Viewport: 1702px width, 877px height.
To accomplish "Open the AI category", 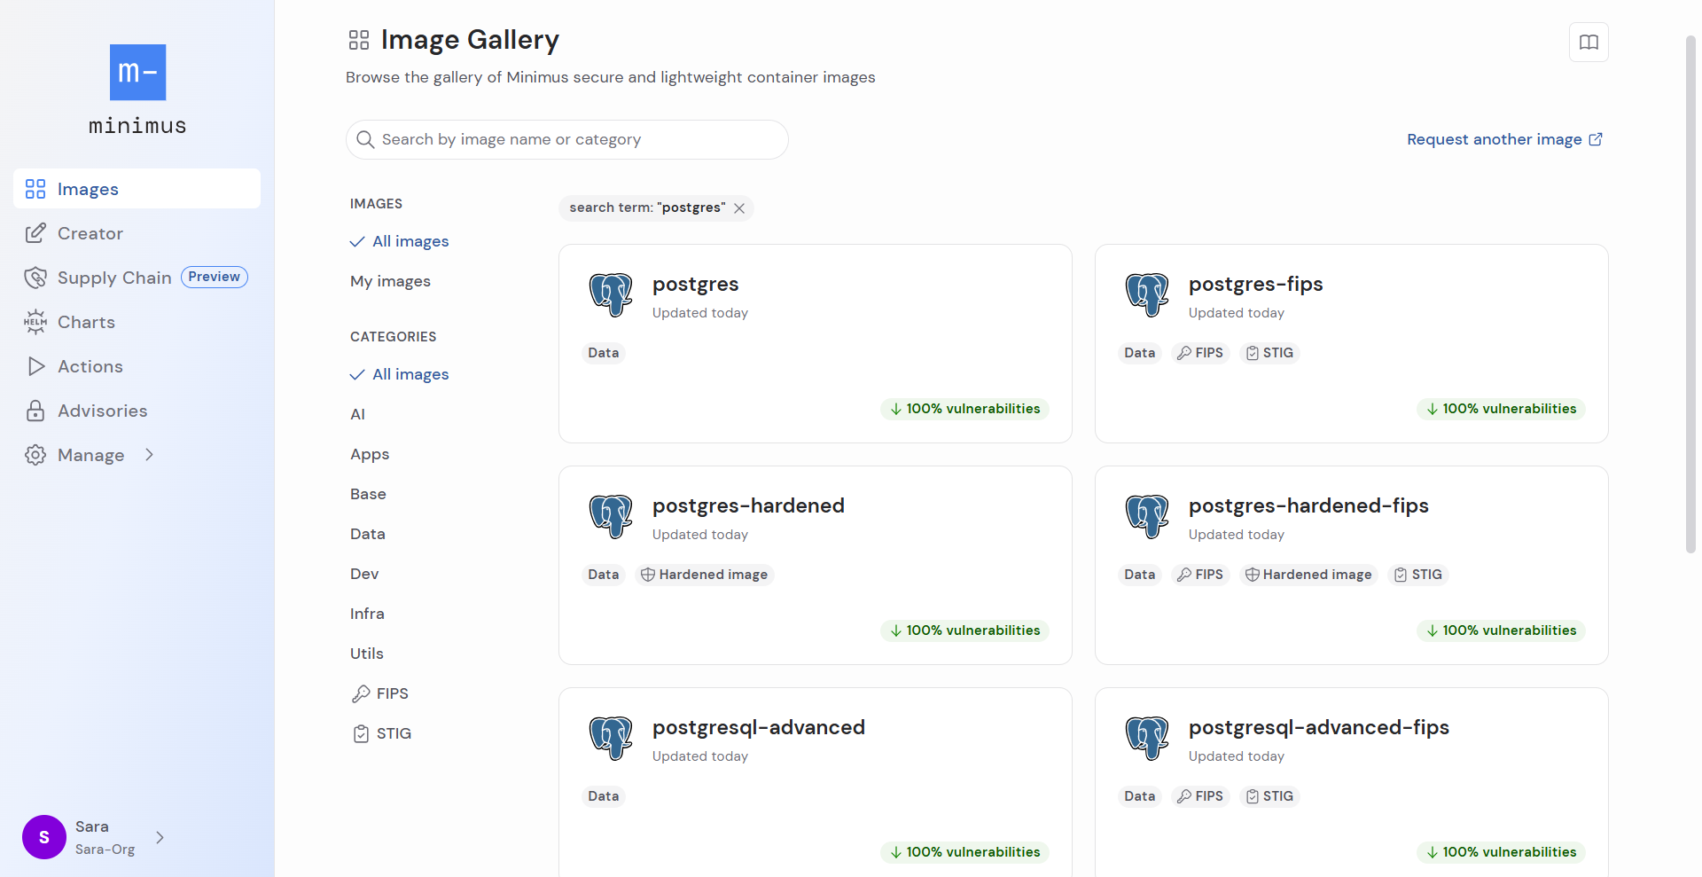I will point(357,413).
